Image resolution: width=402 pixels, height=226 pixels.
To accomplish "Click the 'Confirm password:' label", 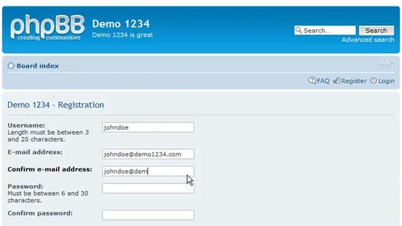I will pos(40,213).
